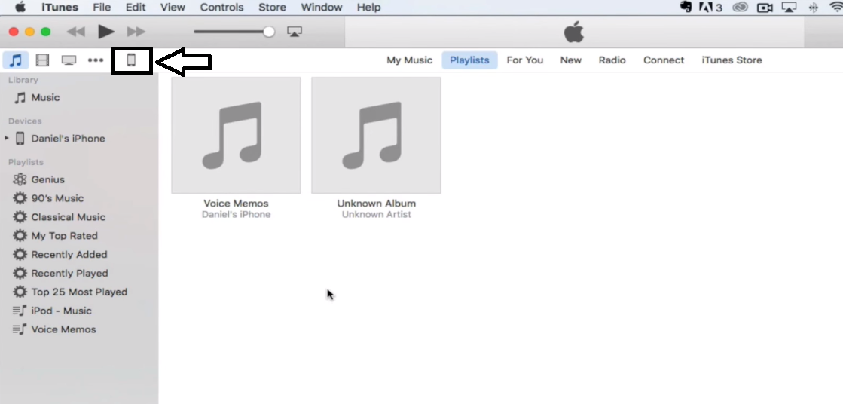
Task: Open the File menu
Action: 102,7
